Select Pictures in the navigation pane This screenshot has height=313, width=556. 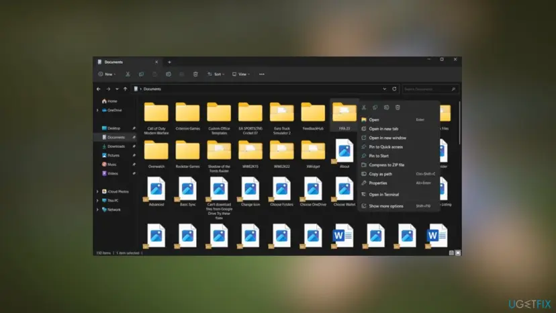[x=111, y=155]
